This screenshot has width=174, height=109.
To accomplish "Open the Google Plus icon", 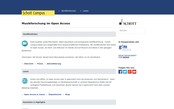I will tap(130, 72).
